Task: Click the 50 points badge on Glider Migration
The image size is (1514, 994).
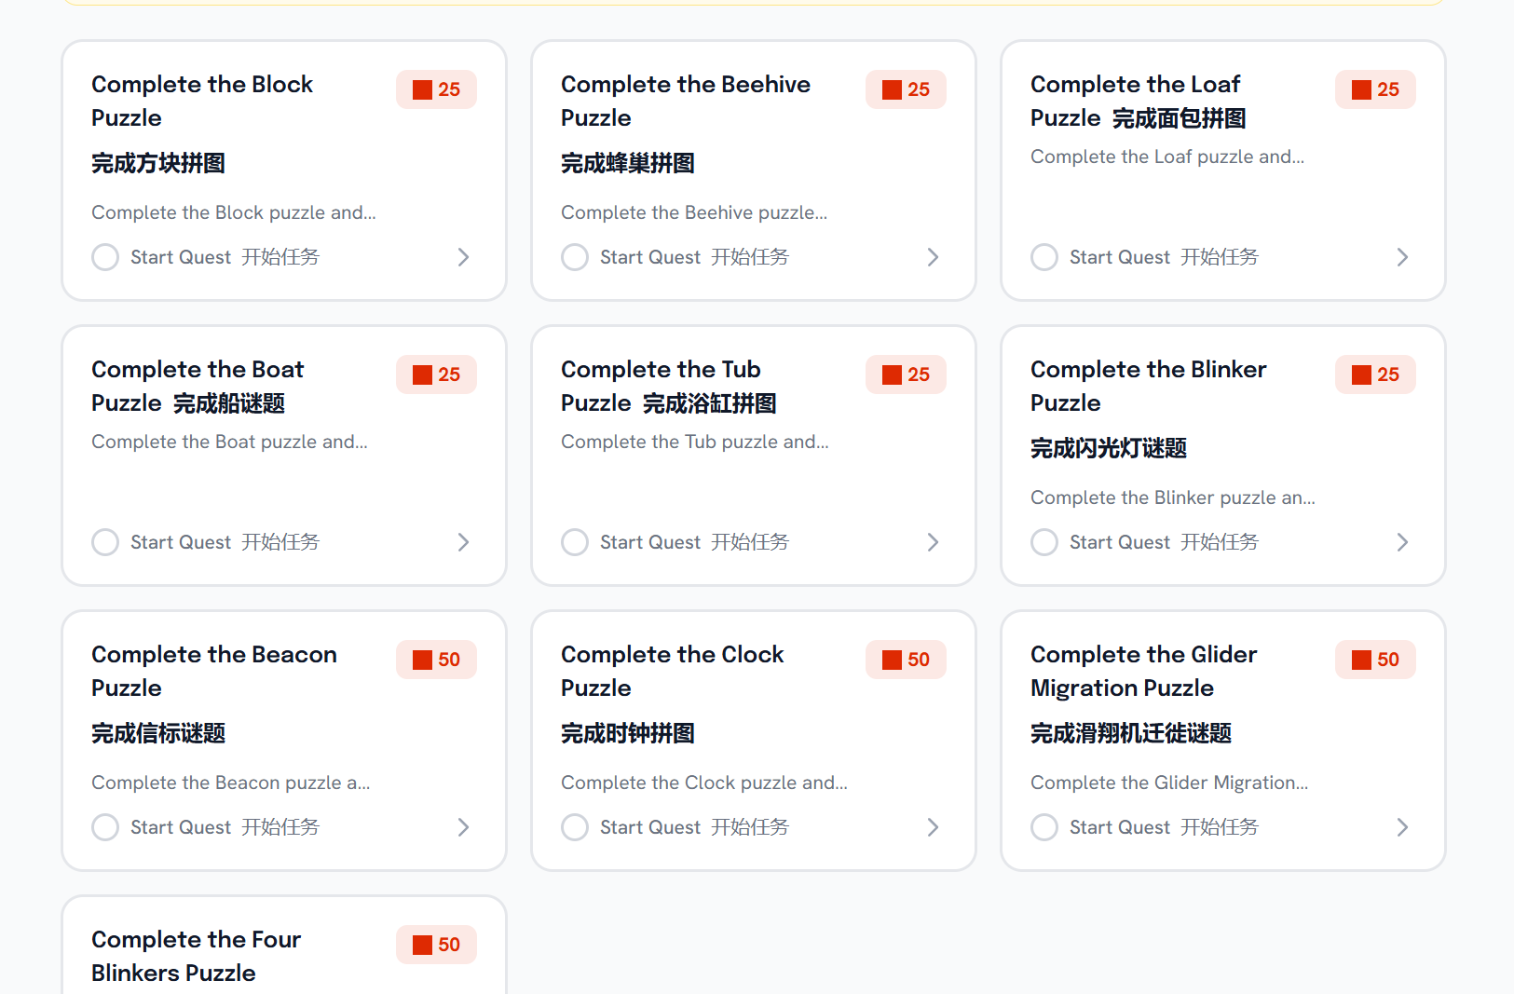Action: click(x=1375, y=660)
